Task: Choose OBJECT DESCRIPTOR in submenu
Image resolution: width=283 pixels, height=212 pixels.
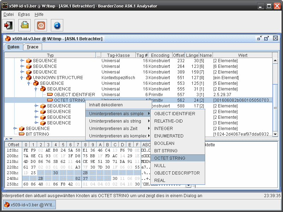Action: pyautogui.click(x=178, y=173)
